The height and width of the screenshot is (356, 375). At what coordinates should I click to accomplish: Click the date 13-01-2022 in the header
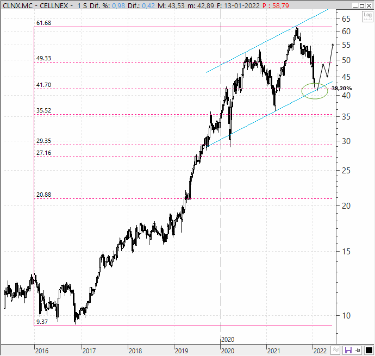(241, 6)
